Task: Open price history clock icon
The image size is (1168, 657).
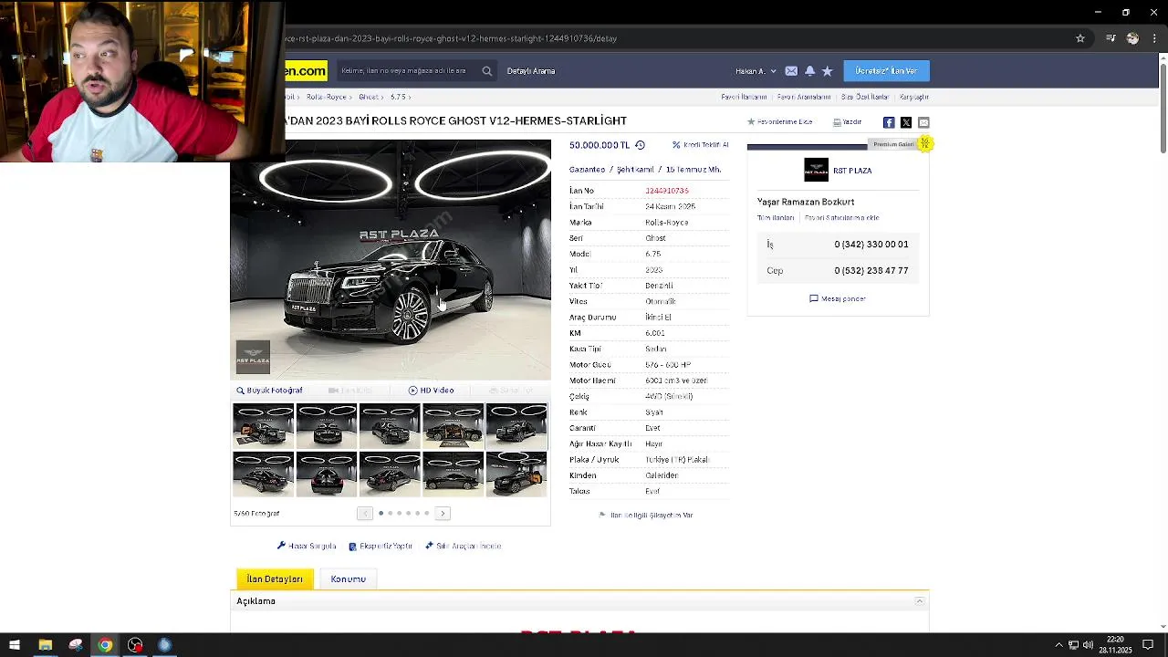Action: 640,145
